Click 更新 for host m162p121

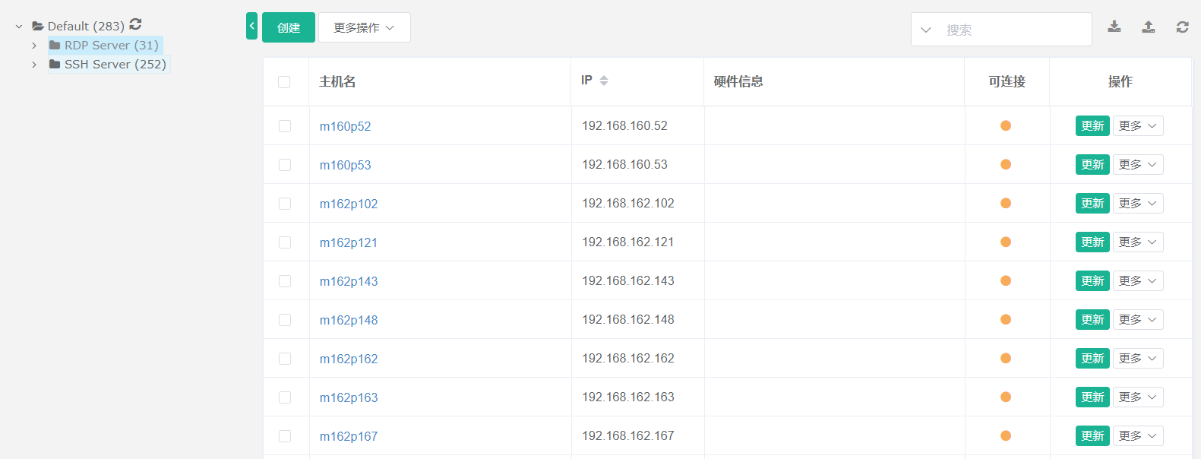(1092, 242)
